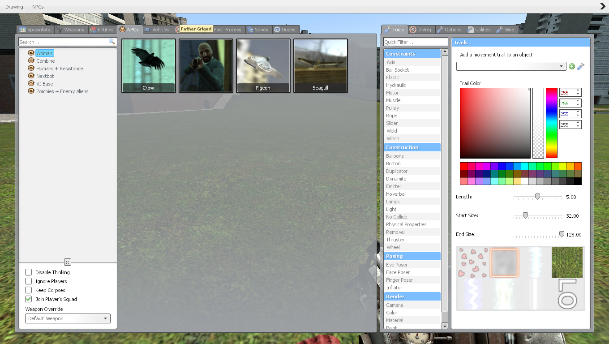Viewport: 609px width, 344px height.
Task: Increase the red color value with its up arrow
Action: pyautogui.click(x=578, y=90)
